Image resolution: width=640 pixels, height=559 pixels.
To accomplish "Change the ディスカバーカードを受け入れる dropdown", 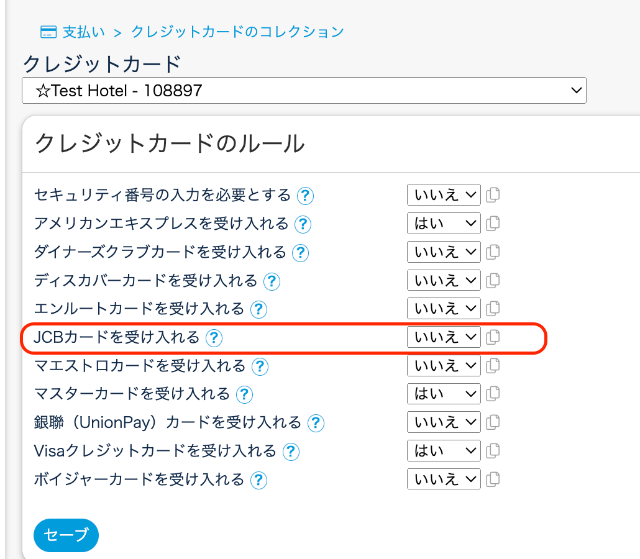I will 444,280.
